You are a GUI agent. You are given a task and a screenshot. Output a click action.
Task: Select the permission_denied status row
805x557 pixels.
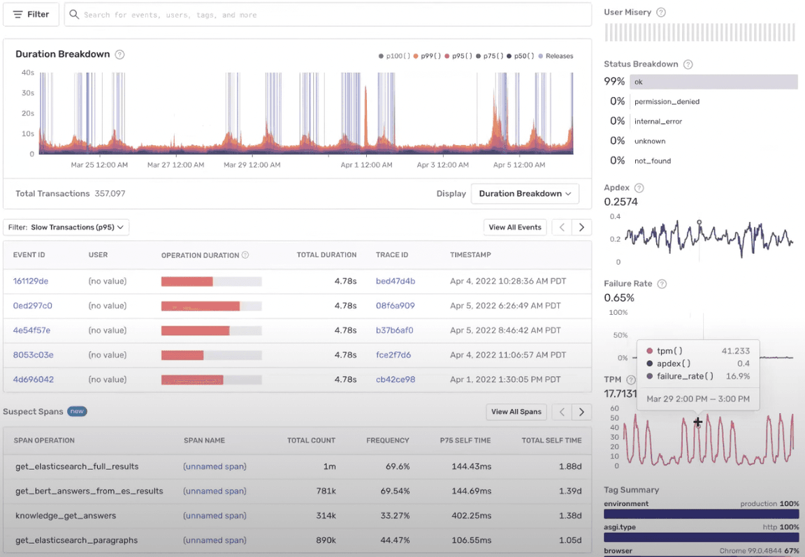click(701, 101)
